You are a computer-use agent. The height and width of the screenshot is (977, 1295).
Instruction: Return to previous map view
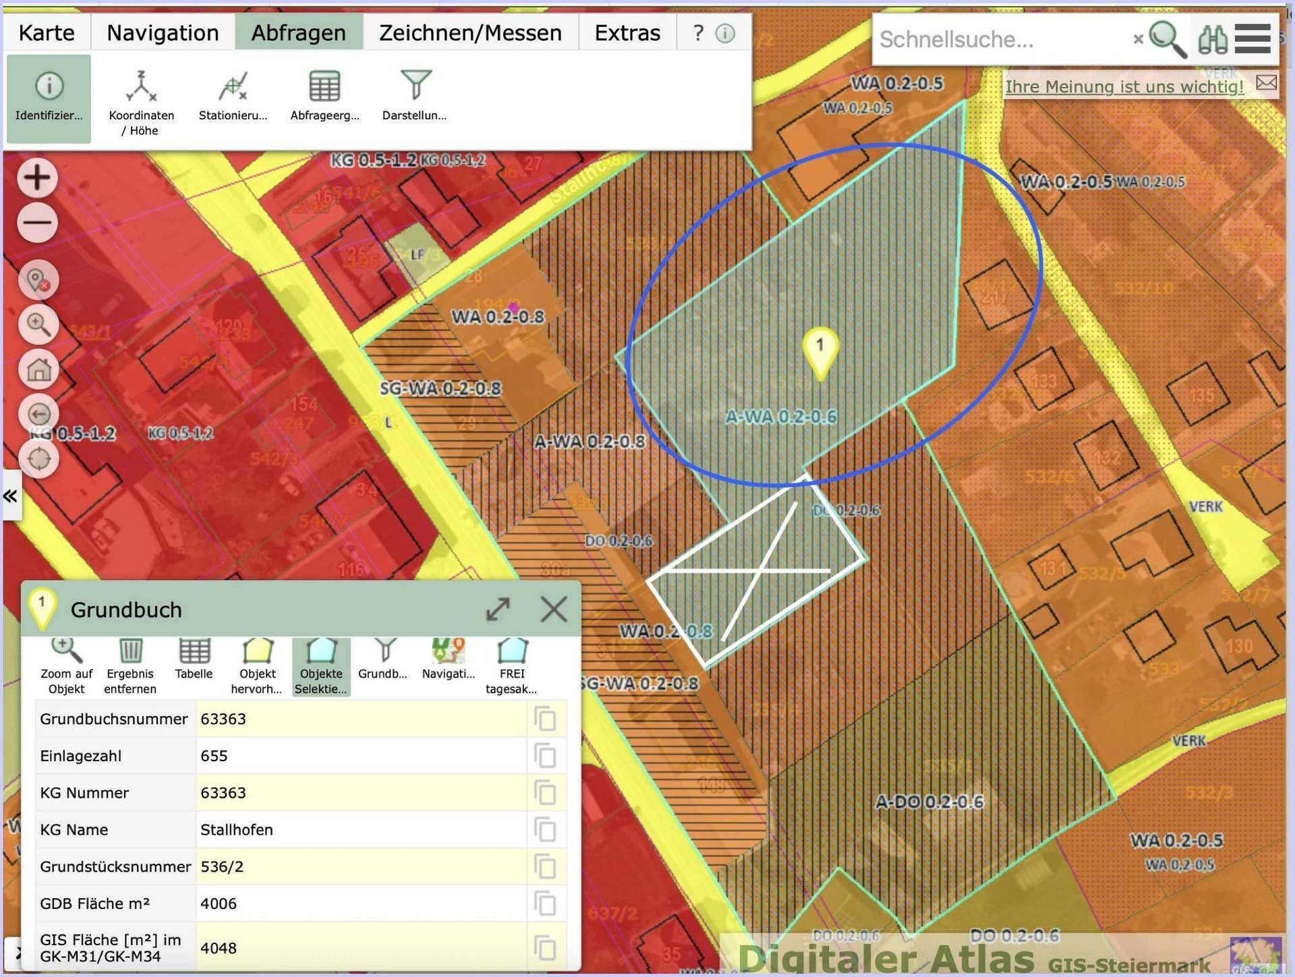click(x=38, y=414)
